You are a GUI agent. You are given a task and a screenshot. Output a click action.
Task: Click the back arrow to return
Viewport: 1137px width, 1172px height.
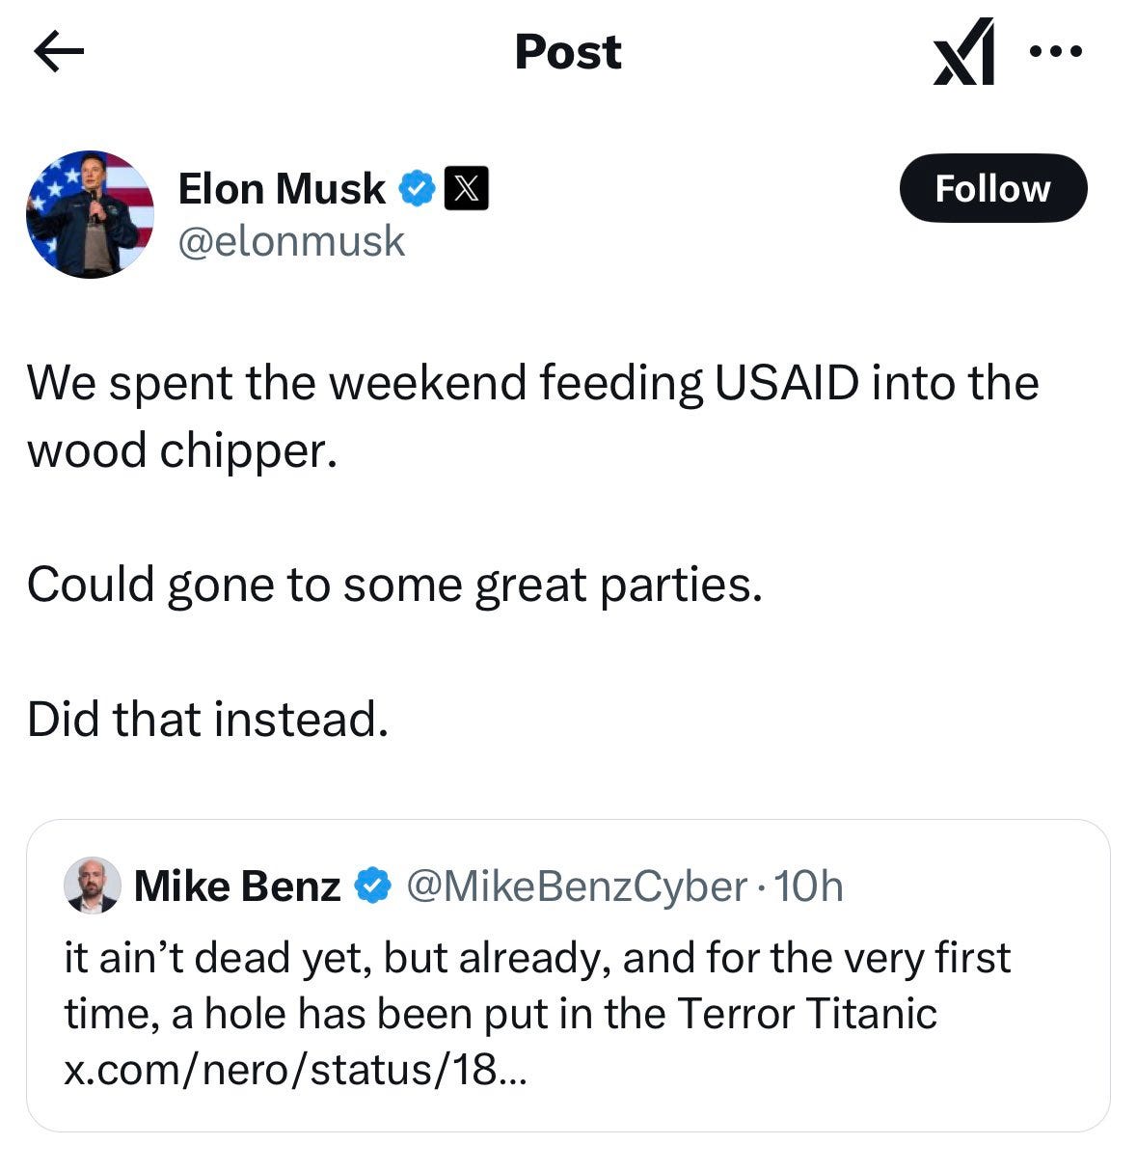(x=60, y=53)
